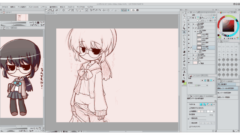
Task: Open the フィルター(I) menu
Action: pos(71,7)
